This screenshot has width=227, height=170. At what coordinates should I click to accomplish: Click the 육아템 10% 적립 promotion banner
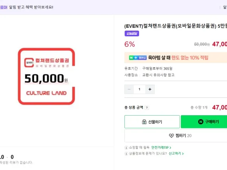pos(178,58)
